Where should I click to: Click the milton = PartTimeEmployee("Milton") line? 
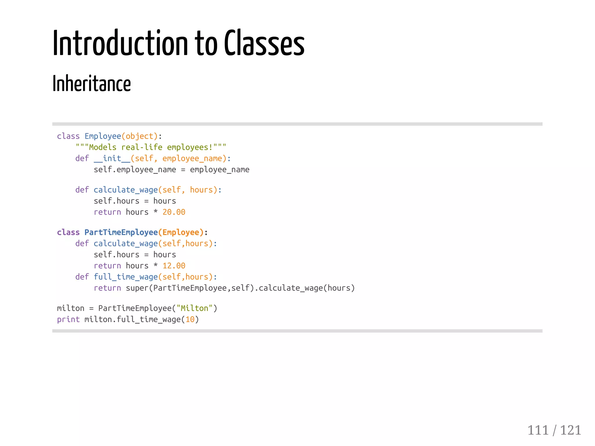(137, 308)
